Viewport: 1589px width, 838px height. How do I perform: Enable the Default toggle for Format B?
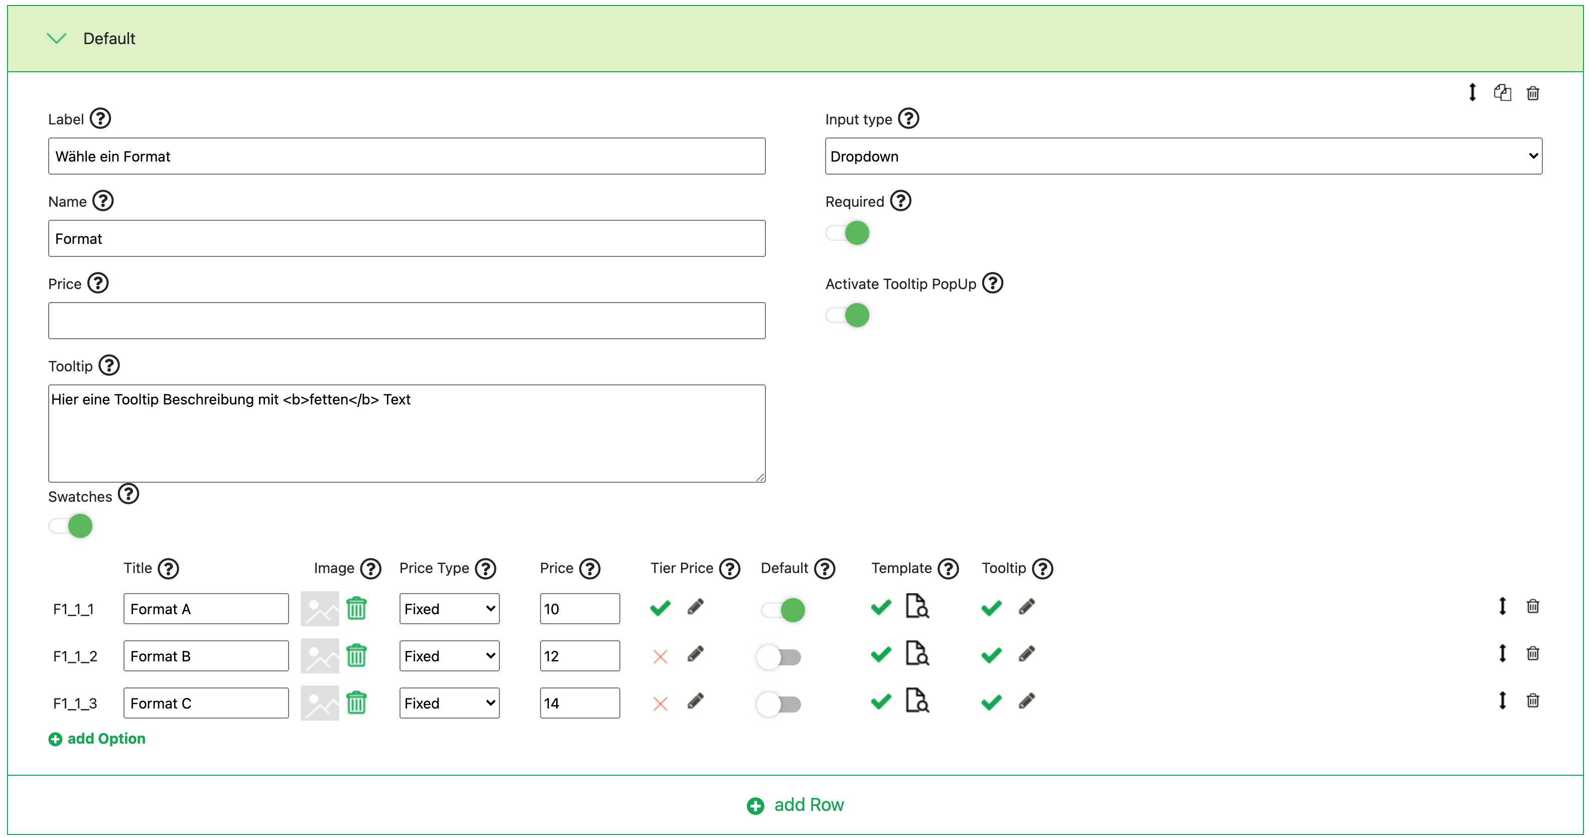(779, 657)
